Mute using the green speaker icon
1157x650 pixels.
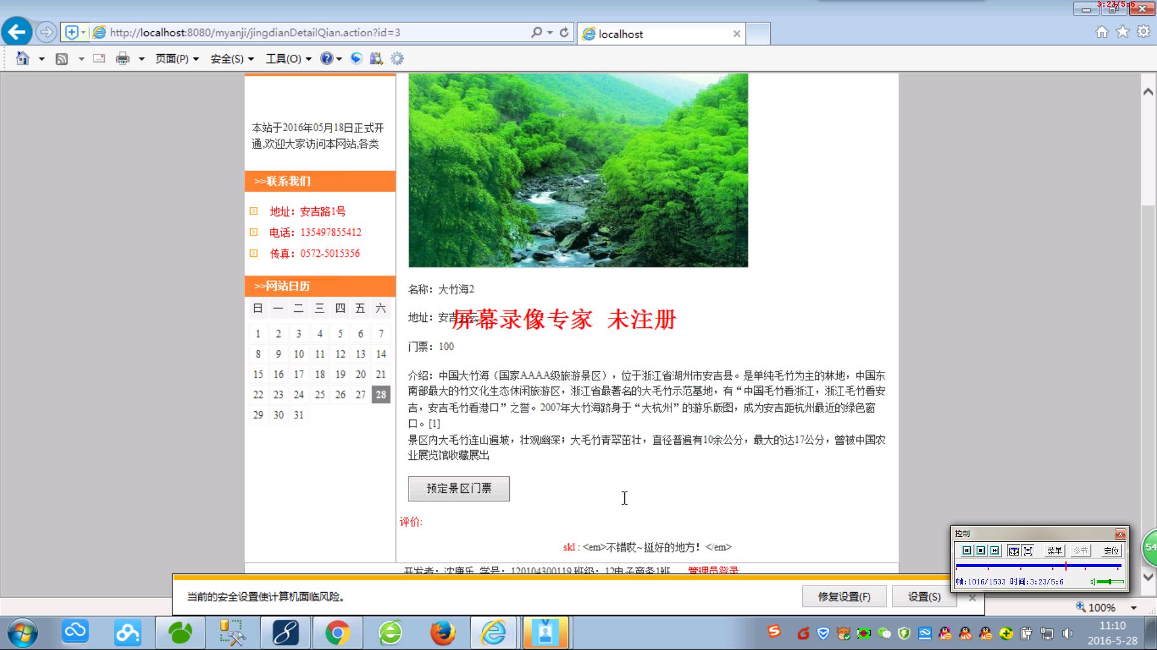(x=1093, y=582)
